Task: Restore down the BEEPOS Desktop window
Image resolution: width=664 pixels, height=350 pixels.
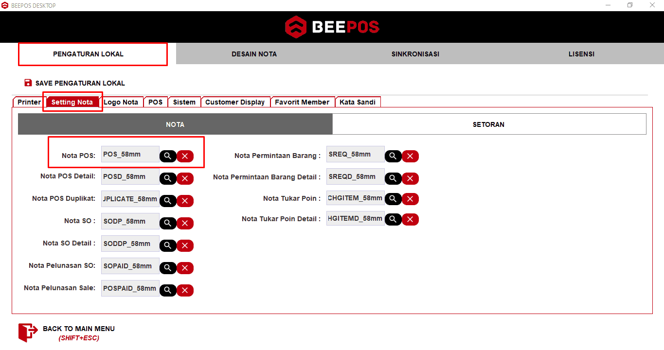Action: (x=630, y=5)
